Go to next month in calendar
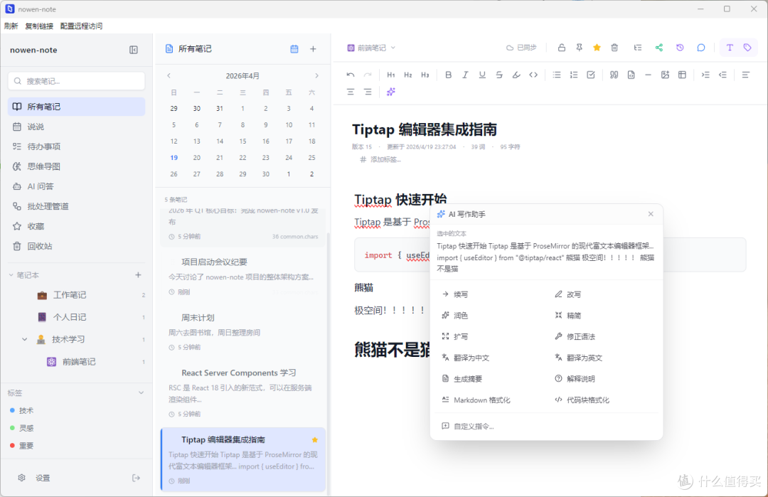The height and width of the screenshot is (497, 768). tap(316, 75)
